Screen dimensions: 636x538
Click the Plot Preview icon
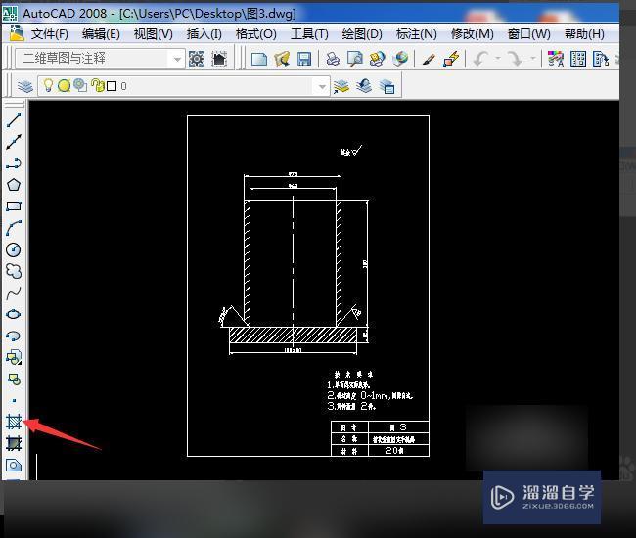[355, 60]
